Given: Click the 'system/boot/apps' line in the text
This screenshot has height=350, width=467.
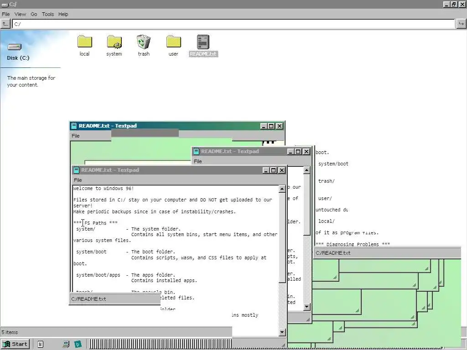Looking at the screenshot, I should click(x=98, y=275).
